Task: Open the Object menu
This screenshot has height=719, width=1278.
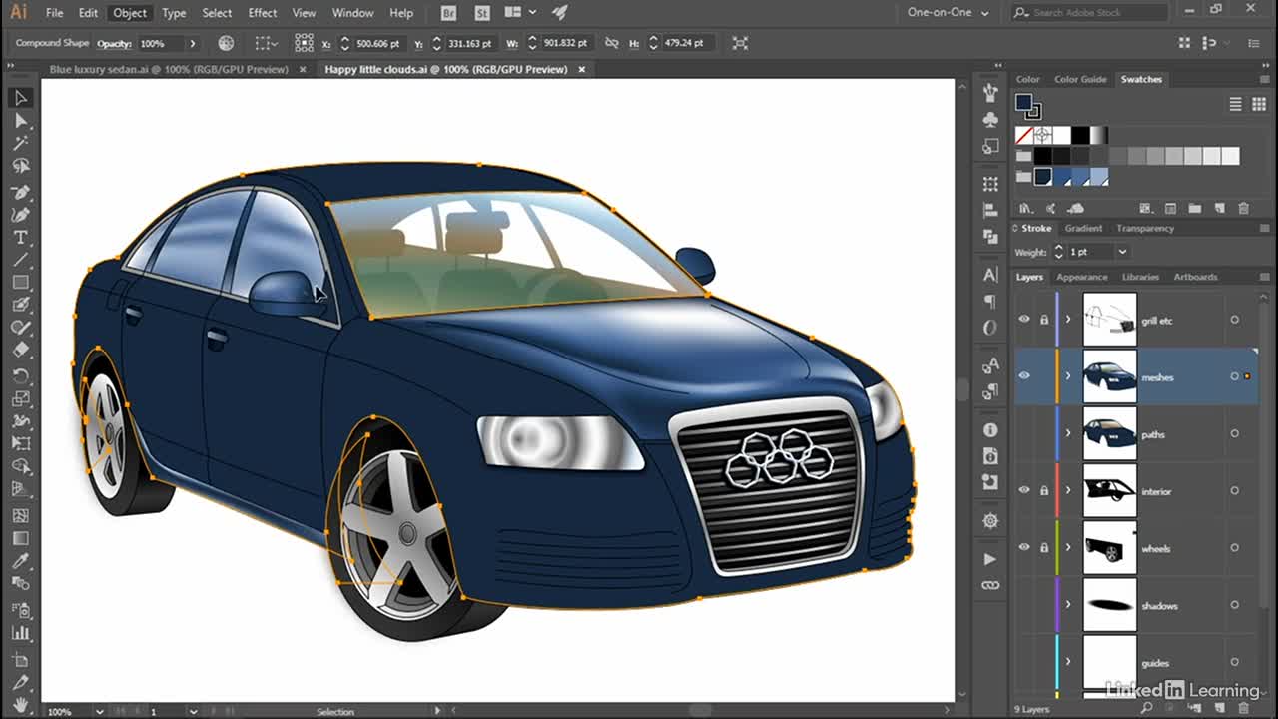Action: (x=130, y=13)
